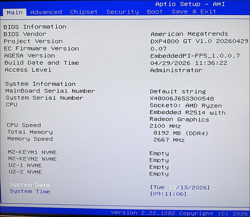Click the U2-1 NVME label
This screenshot has height=217, width=250.
pos(25,166)
